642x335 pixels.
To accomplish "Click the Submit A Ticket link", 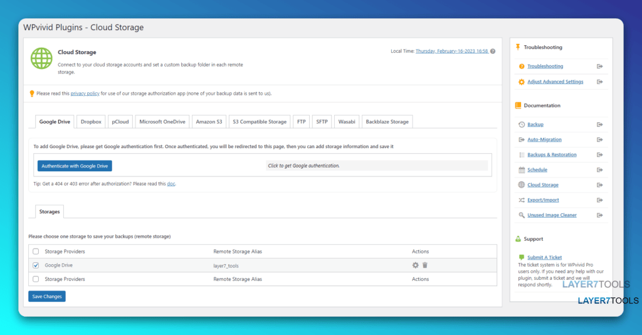I will click(x=545, y=258).
